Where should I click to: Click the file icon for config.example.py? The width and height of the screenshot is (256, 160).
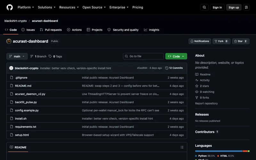(x=12, y=110)
